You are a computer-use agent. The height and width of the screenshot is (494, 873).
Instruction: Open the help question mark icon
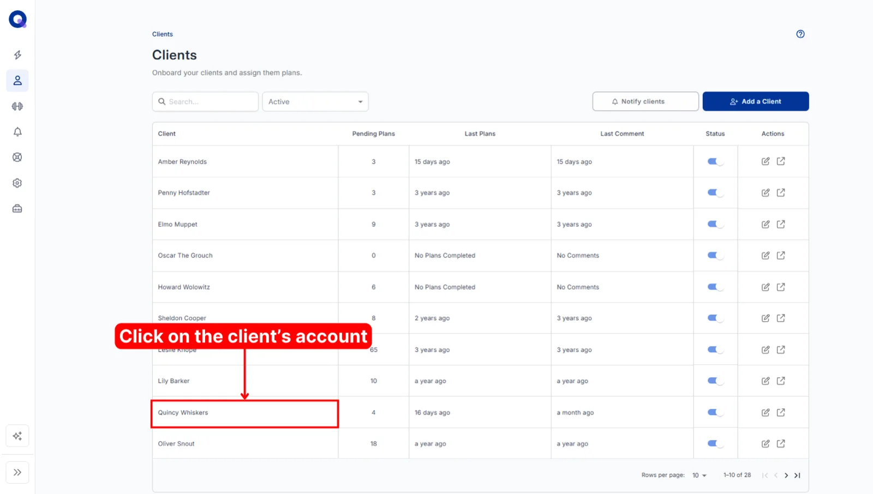click(800, 34)
